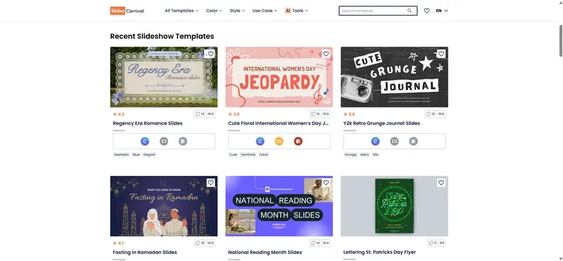Click Women's Day Jeopardy 16:9 badge
This screenshot has width=563, height=261.
click(x=326, y=114)
